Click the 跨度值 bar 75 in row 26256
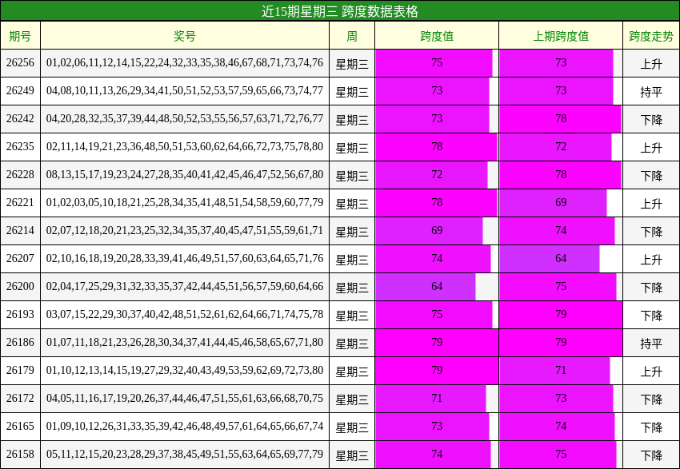Viewport: 680px width, 469px height. 434,63
